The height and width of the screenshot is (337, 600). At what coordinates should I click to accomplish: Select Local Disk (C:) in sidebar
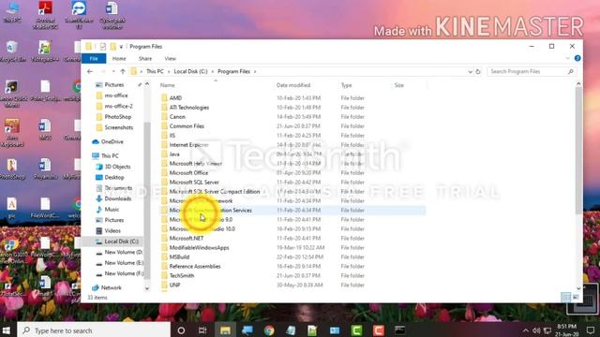tap(121, 242)
